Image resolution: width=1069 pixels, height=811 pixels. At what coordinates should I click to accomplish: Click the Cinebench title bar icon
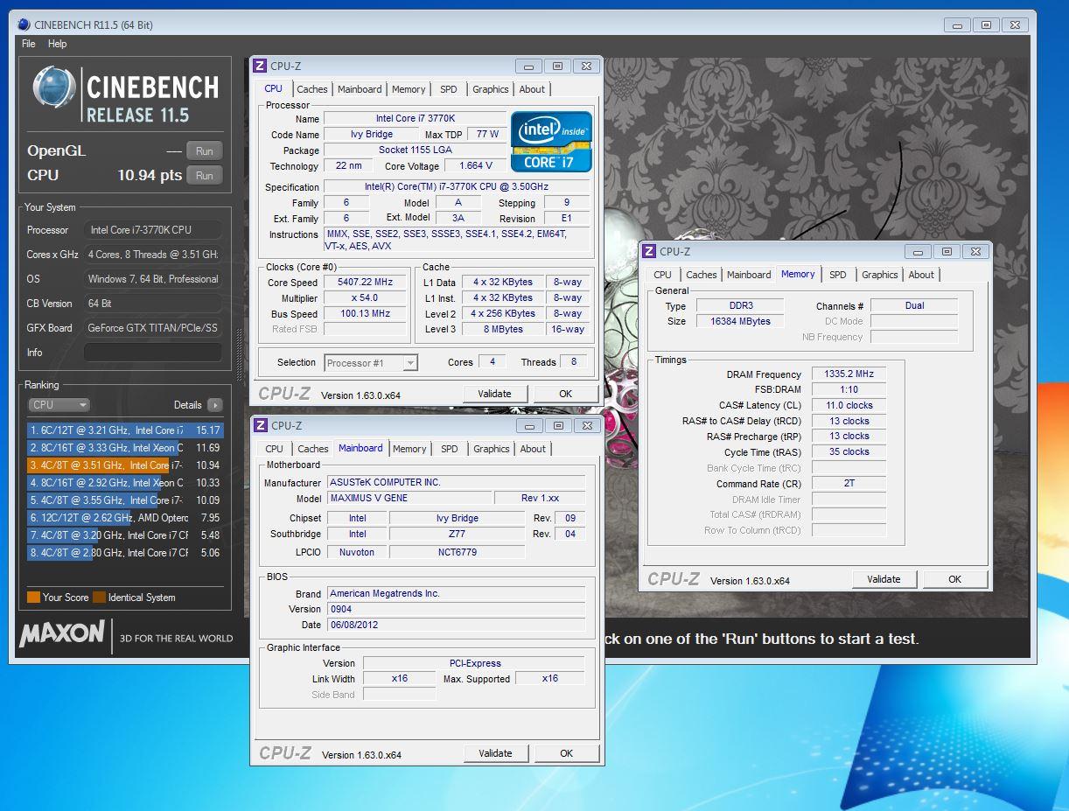click(23, 24)
